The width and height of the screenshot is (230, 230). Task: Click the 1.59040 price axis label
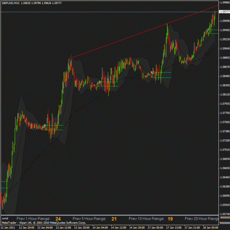(225, 49)
